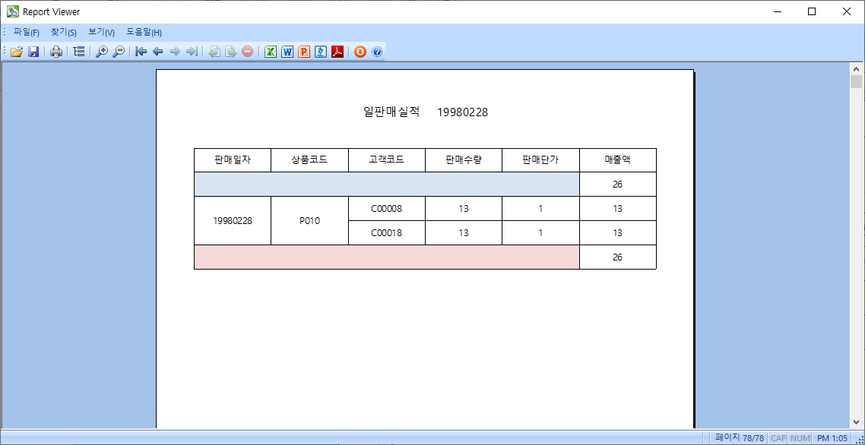
Task: Click the orange circular toolbar icon
Action: tap(360, 52)
